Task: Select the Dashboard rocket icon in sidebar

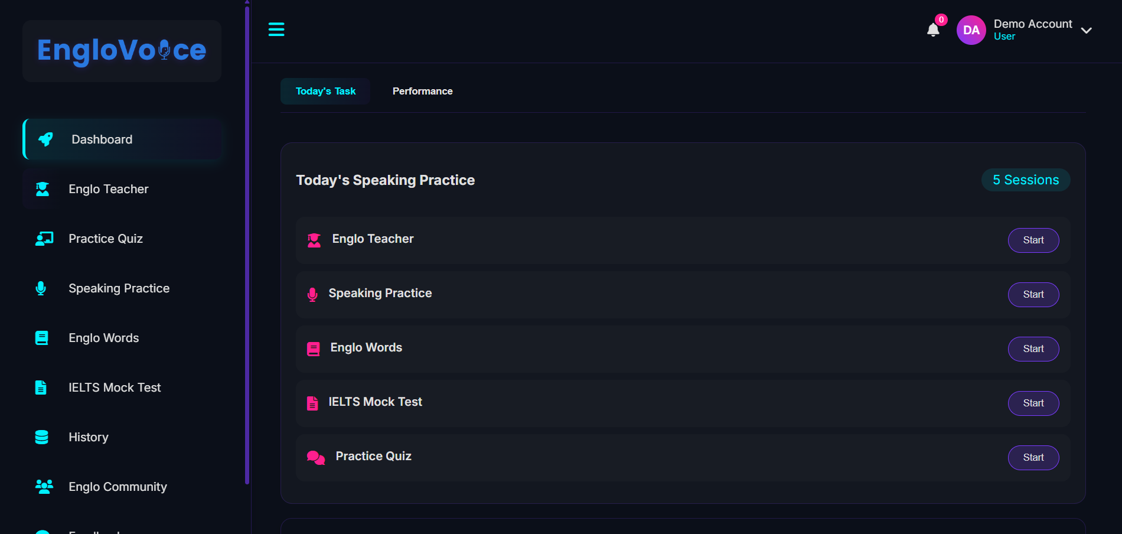Action: 45,139
